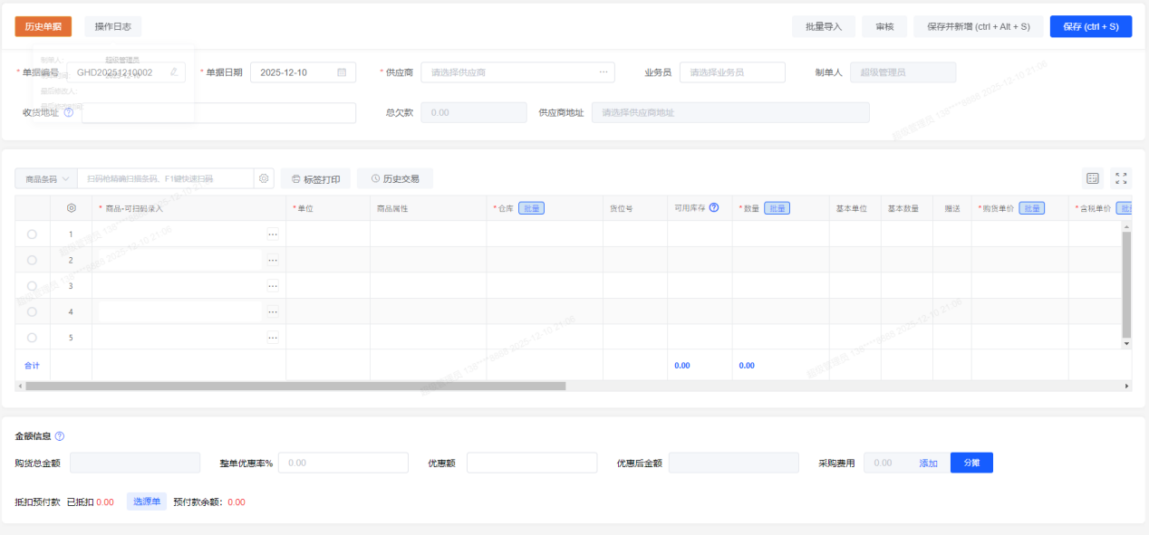1149x535 pixels.
Task: Click the table column settings icon in header
Action: [72, 208]
